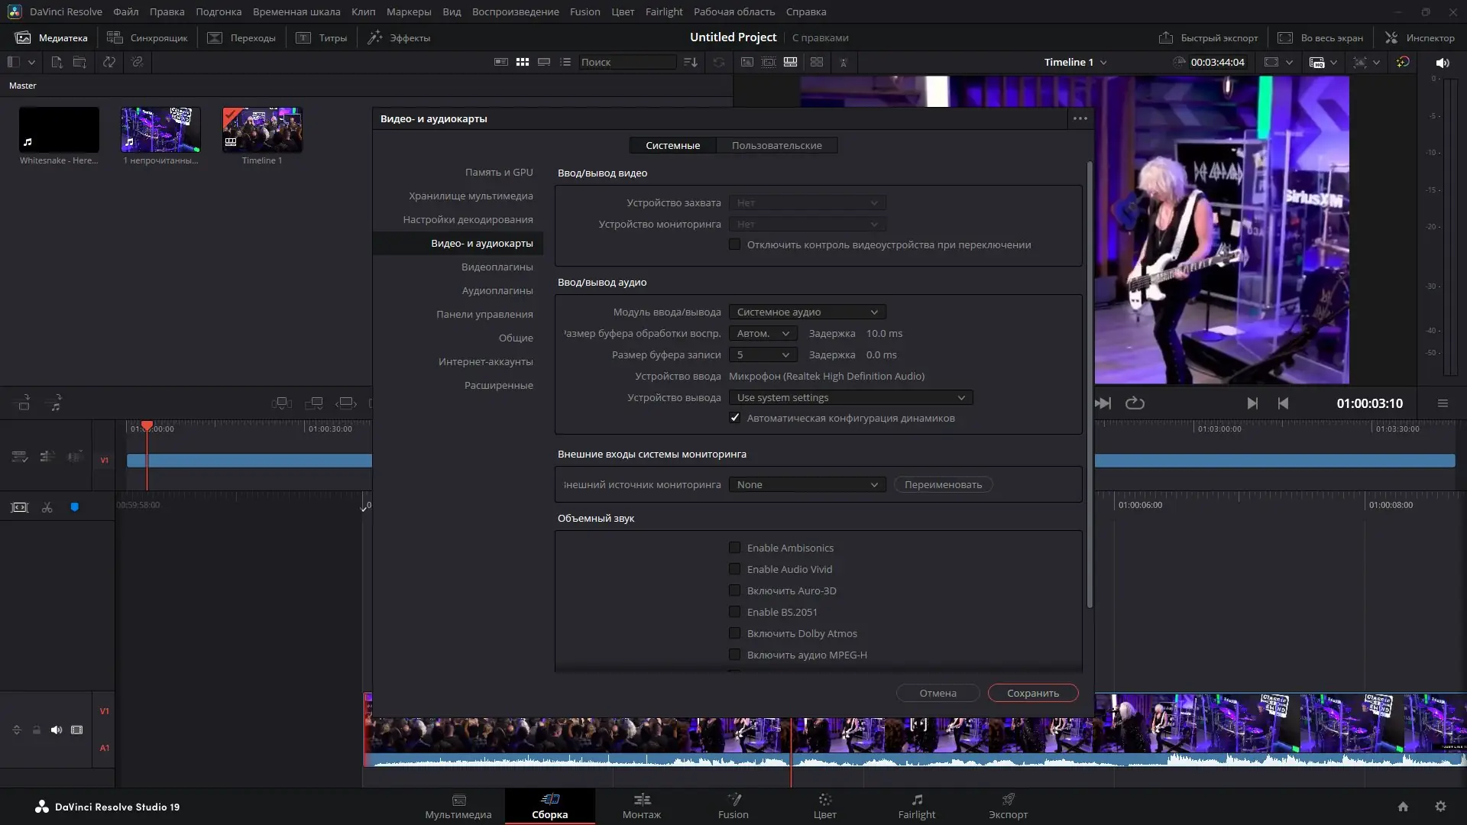Click the speaker mute icon in the viewer header
Screen dimensions: 1467x825
1442,63
